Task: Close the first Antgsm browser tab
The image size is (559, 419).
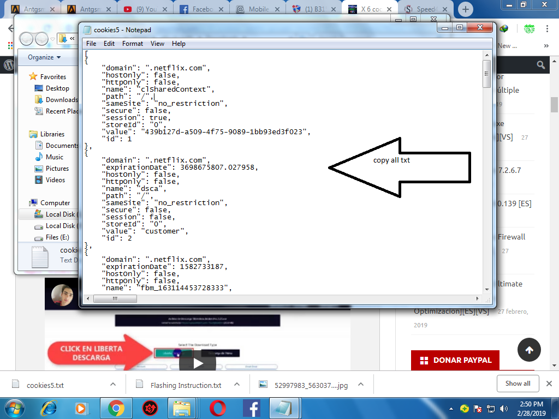Action: [52, 10]
